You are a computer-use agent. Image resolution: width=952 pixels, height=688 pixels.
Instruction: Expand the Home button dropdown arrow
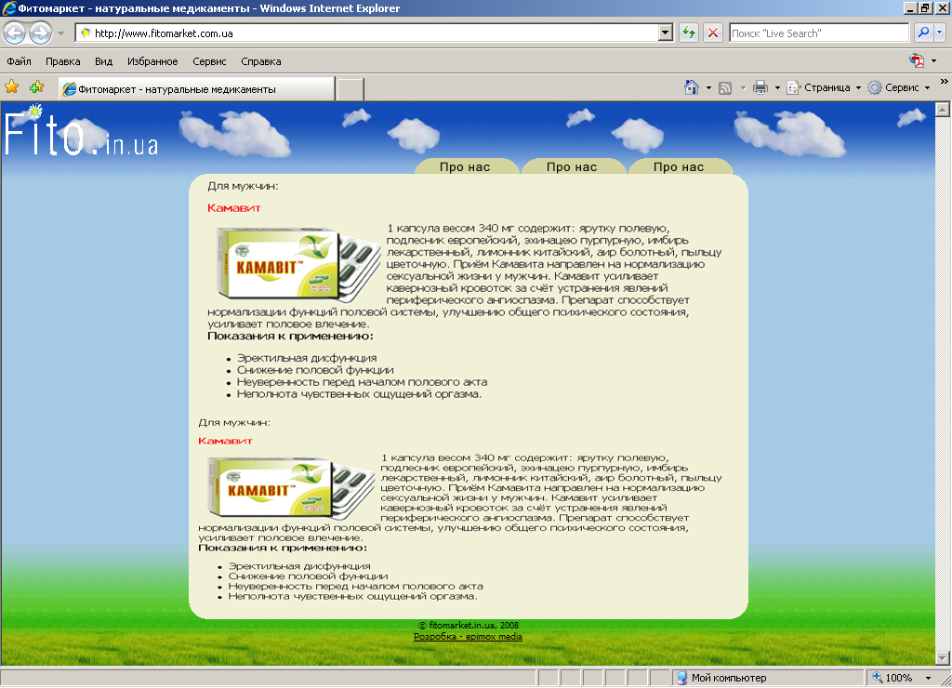pyautogui.click(x=708, y=88)
